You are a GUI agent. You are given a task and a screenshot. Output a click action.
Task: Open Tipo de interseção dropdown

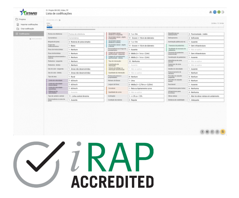[146, 61]
